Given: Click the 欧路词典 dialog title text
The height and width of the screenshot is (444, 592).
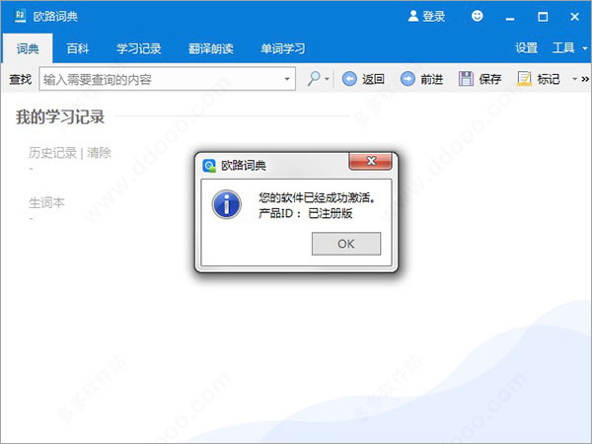Looking at the screenshot, I should pos(244,166).
